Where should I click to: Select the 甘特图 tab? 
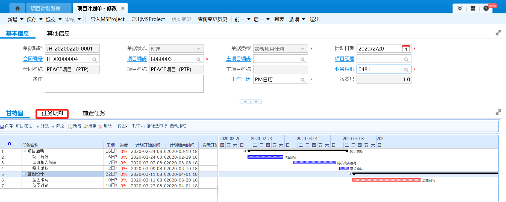14,113
